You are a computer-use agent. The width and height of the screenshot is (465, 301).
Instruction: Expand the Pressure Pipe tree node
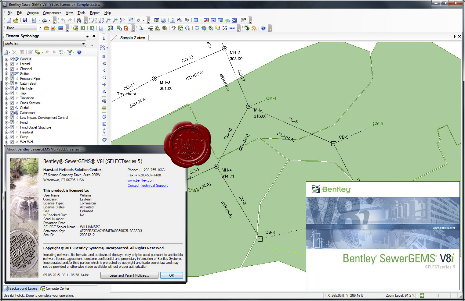[7, 79]
